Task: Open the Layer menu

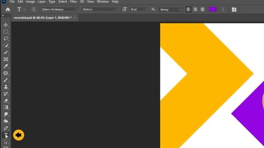Action: [x=42, y=2]
